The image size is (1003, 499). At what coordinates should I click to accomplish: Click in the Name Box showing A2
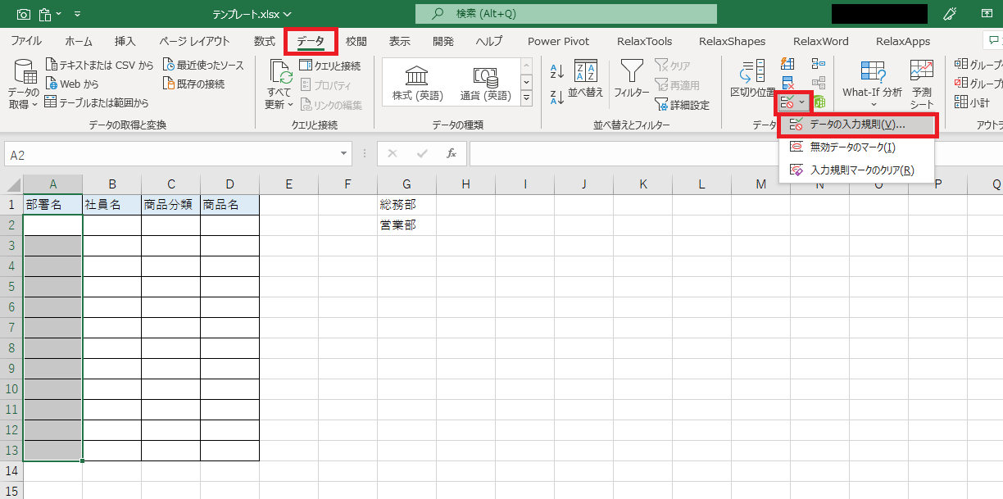pos(171,154)
